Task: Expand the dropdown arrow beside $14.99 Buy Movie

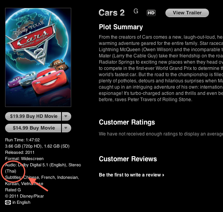Action: tap(66, 128)
